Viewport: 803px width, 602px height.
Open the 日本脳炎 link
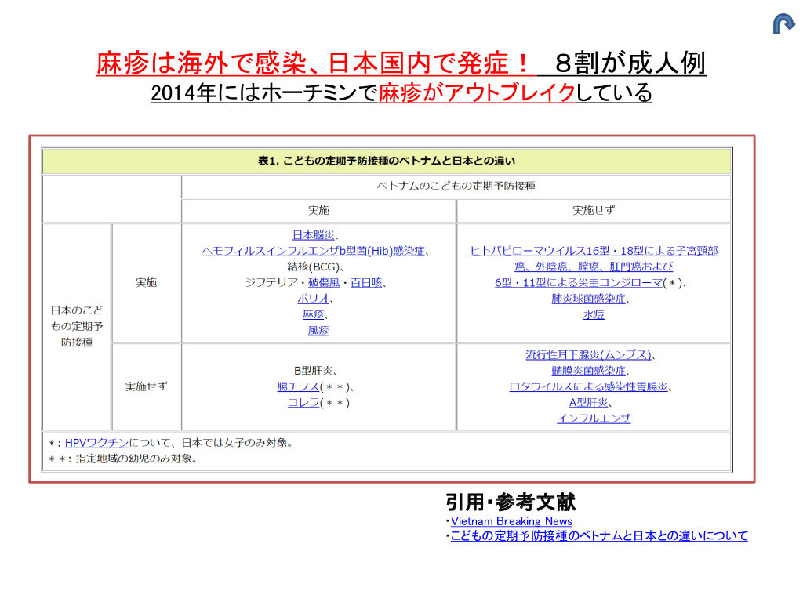tap(314, 235)
